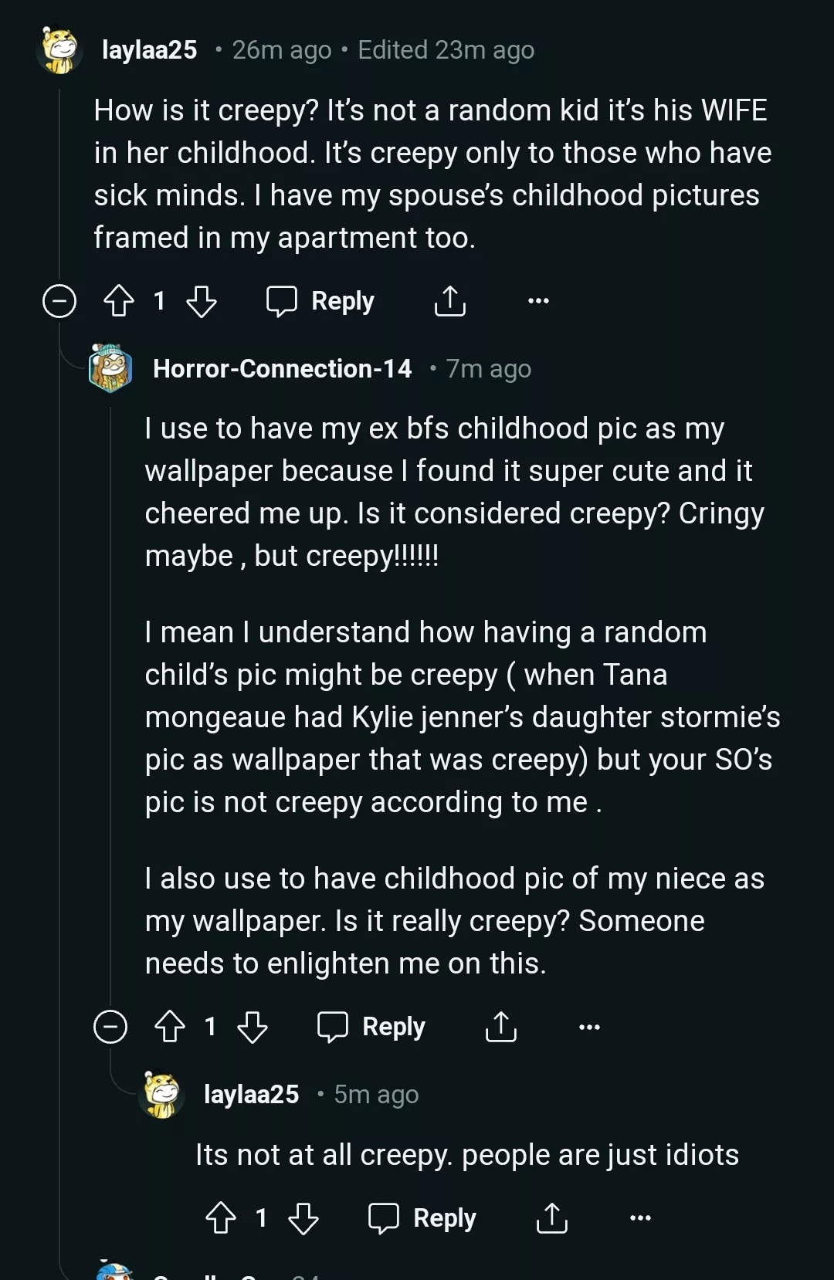Upvote laylaa25's top comment about WIFE
This screenshot has width=834, height=1280.
tap(119, 301)
